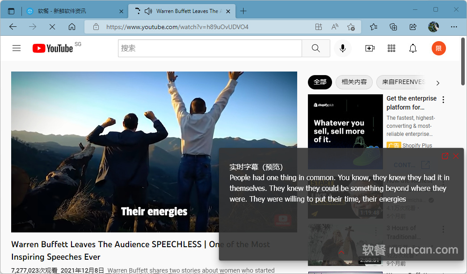The image size is (467, 274).
Task: Open the notifications bell
Action: click(x=413, y=48)
